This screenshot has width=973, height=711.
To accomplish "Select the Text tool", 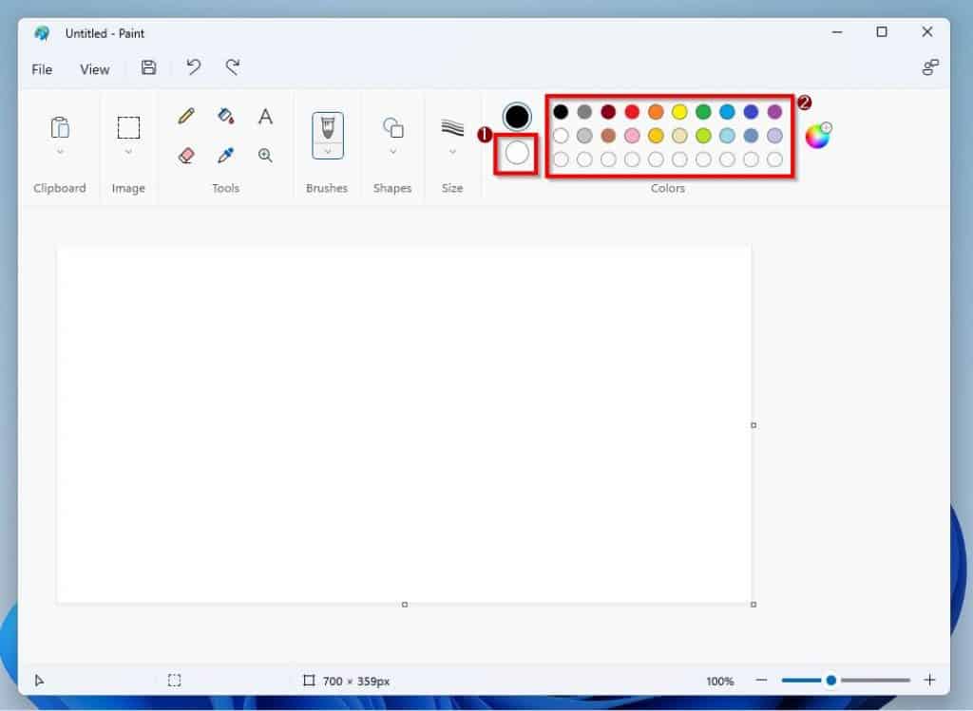I will pyautogui.click(x=266, y=116).
